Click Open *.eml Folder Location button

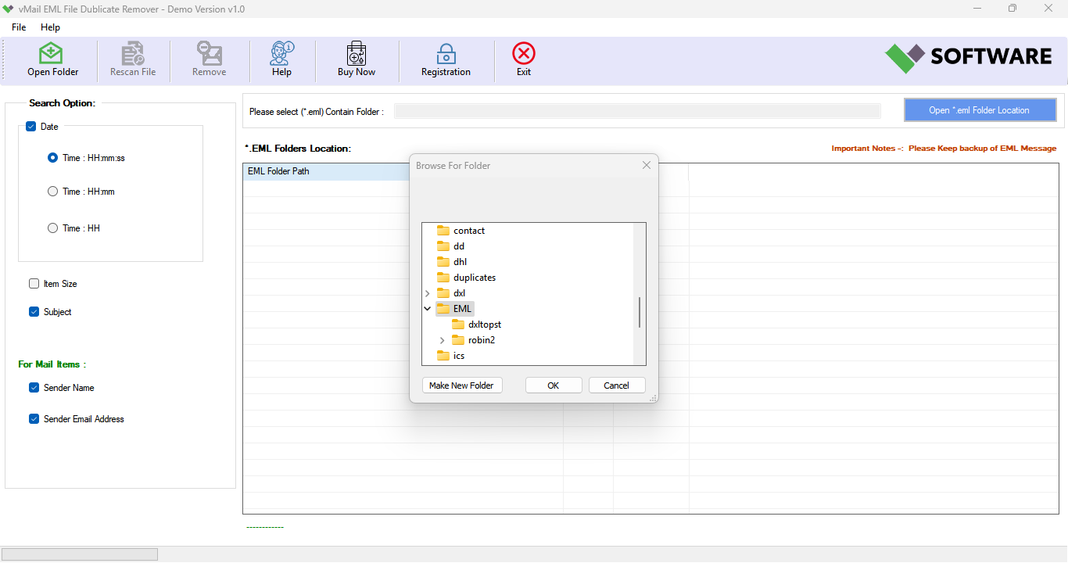point(980,110)
